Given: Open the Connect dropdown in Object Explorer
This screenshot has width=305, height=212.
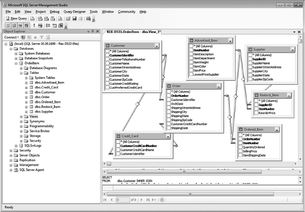Looking at the screenshot, I should 11,37.
